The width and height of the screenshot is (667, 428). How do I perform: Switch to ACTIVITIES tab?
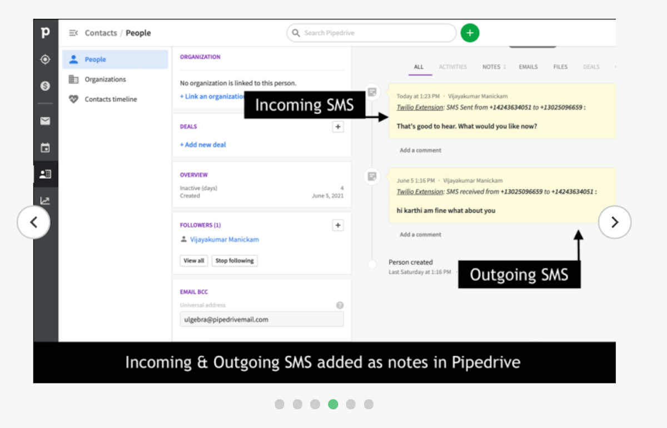453,67
